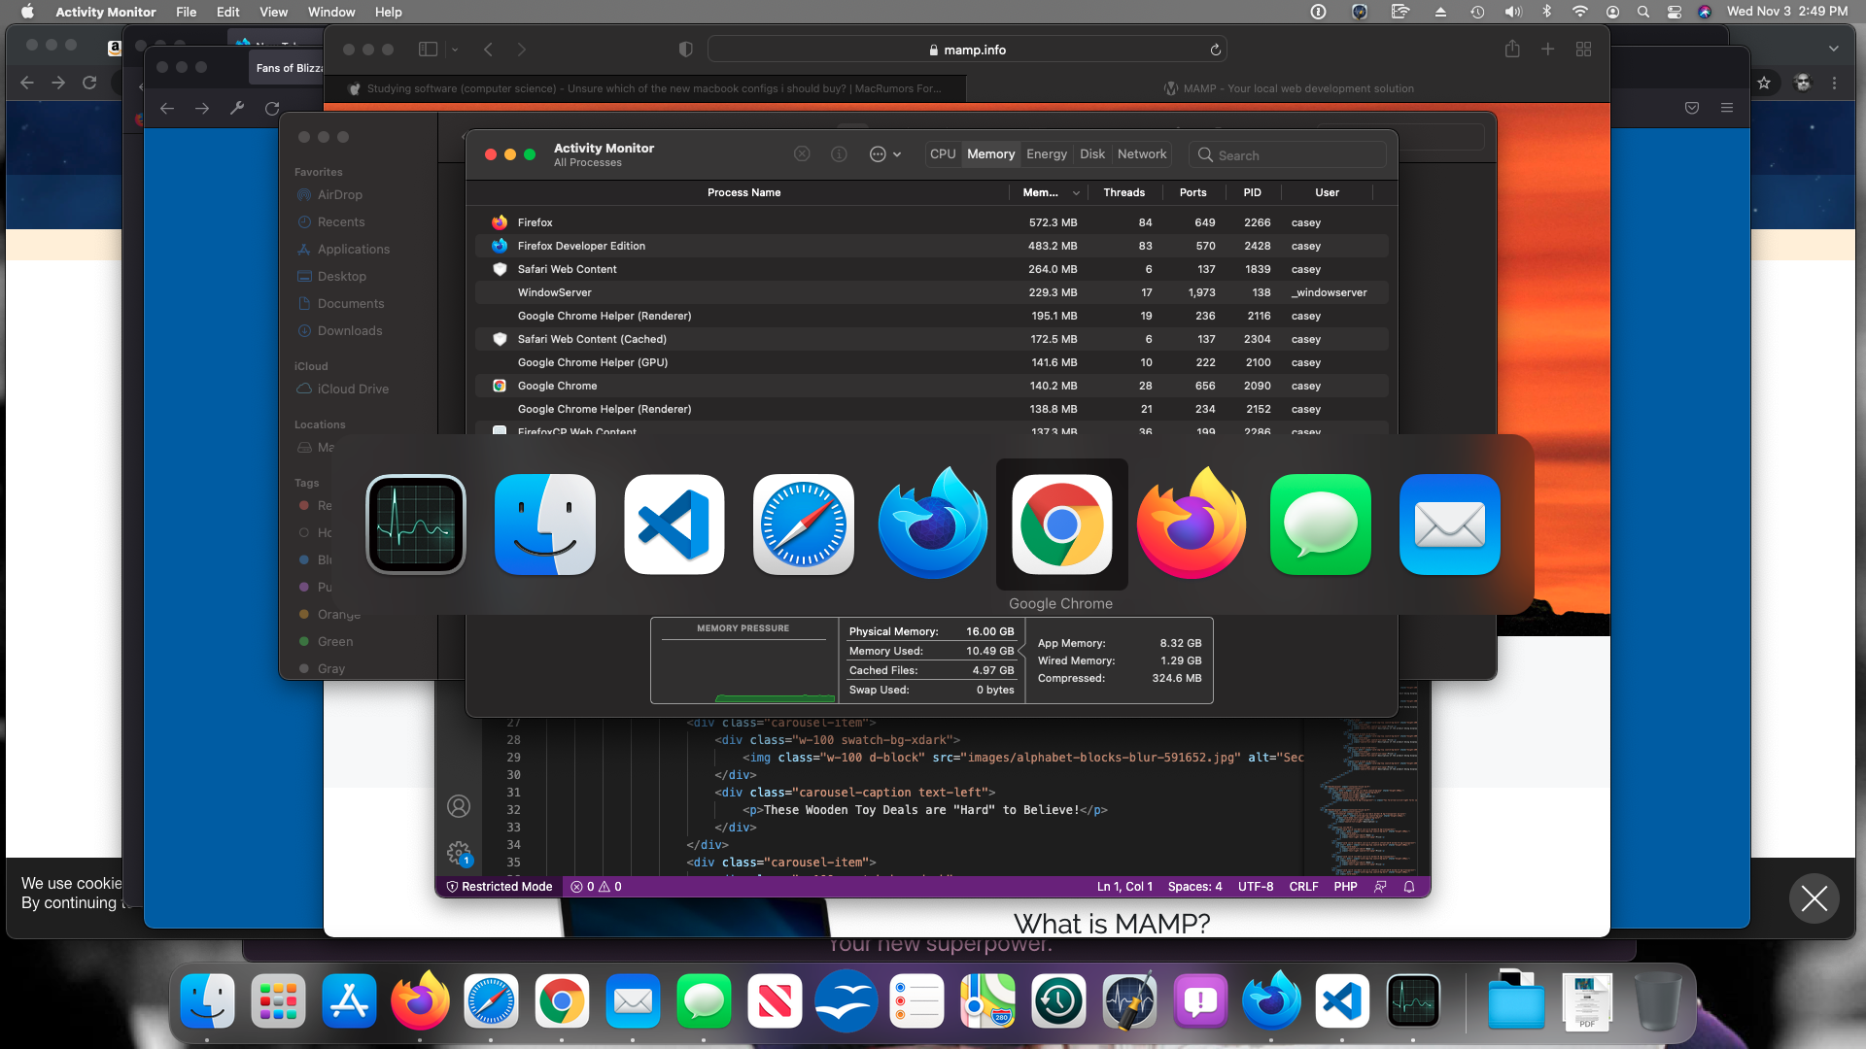Screen dimensions: 1866x1049
Task: Expand the ellipsis options dropdown in Activity Monitor
Action: (x=884, y=154)
